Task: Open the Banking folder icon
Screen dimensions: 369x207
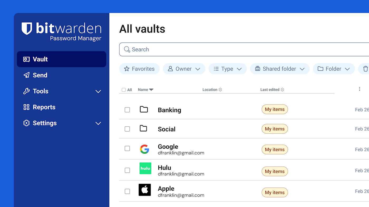Action: tap(144, 109)
